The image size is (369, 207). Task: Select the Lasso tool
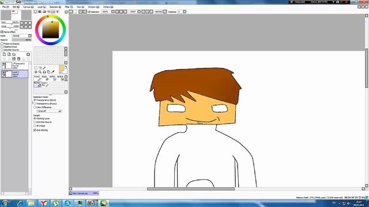[x=40, y=68]
